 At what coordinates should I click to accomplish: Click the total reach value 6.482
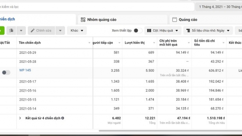[x=116, y=118]
